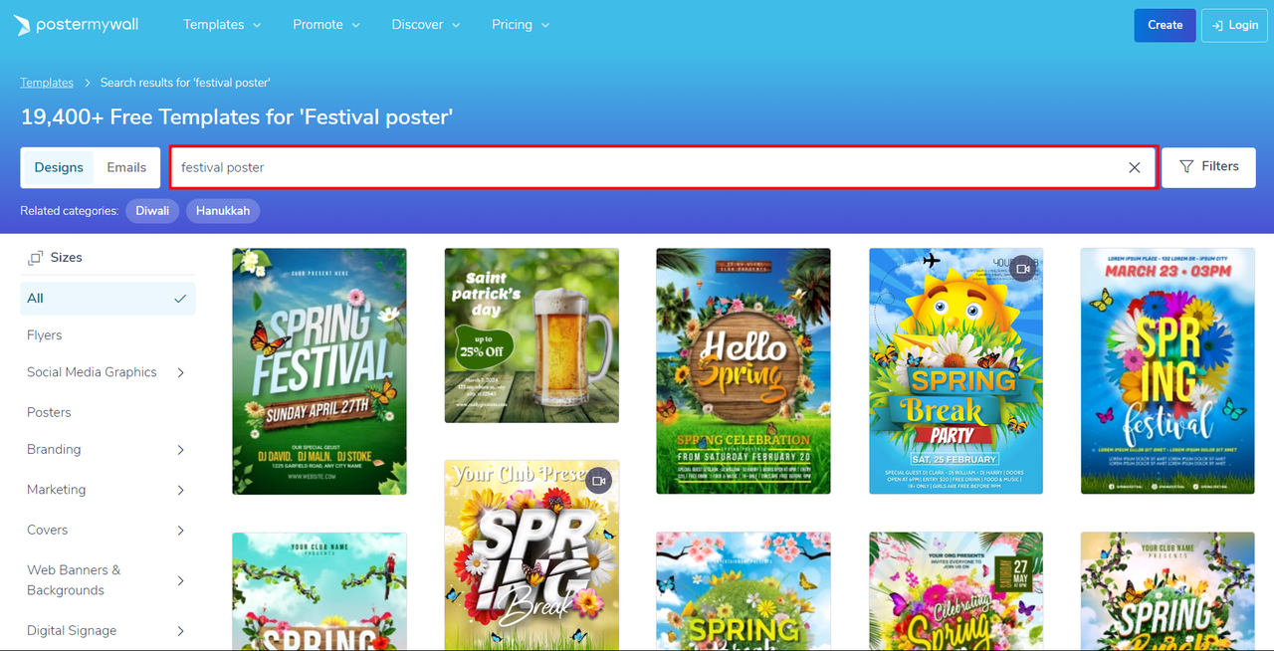Open the parrot Spring poster thumbnail

[319, 591]
